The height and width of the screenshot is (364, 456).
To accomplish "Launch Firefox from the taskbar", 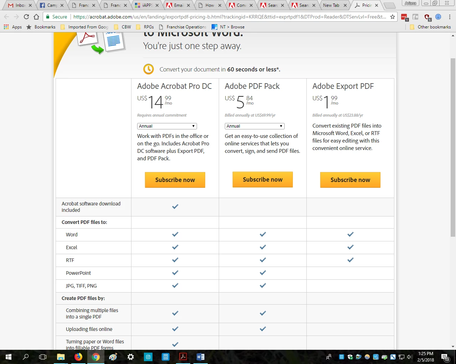I will [78, 357].
